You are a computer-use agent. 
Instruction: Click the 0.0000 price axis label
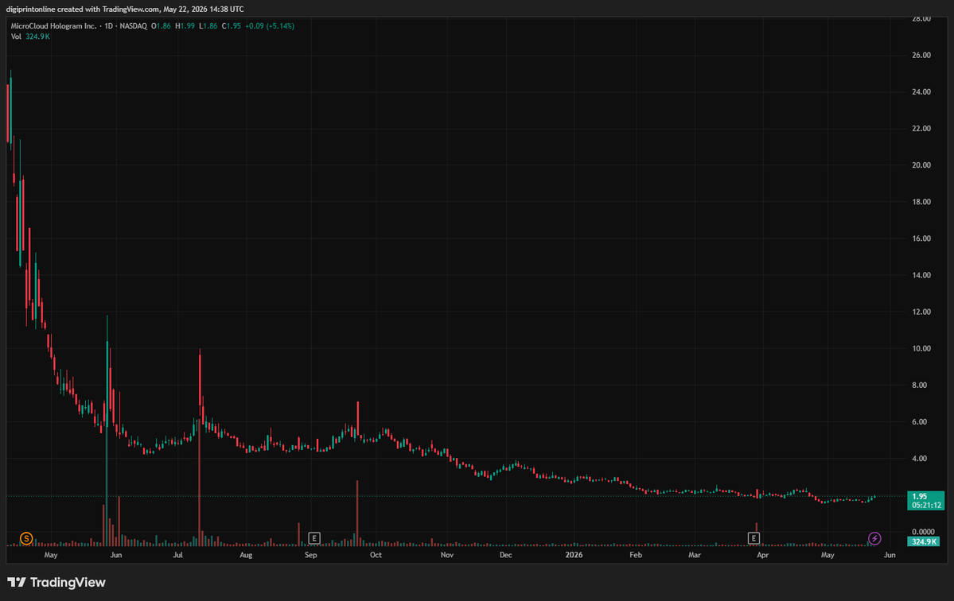point(923,532)
